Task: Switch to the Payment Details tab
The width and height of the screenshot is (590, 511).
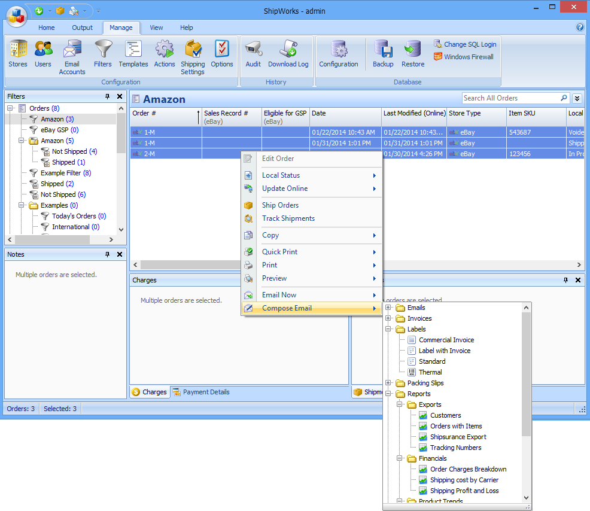Action: 201,392
